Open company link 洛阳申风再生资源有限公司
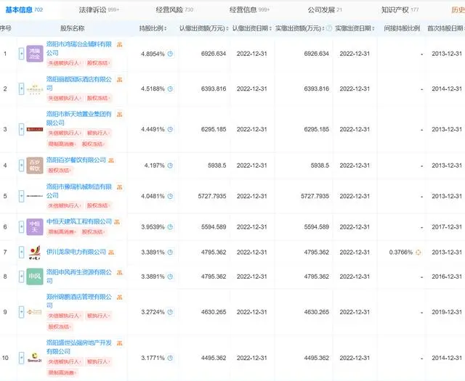Screen dimensions: 465x381 79,276
